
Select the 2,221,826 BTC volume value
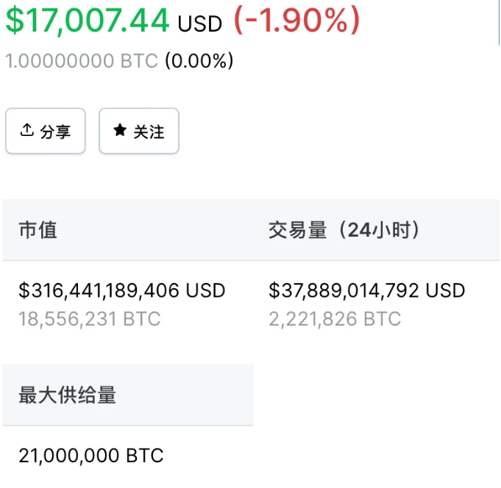point(335,318)
